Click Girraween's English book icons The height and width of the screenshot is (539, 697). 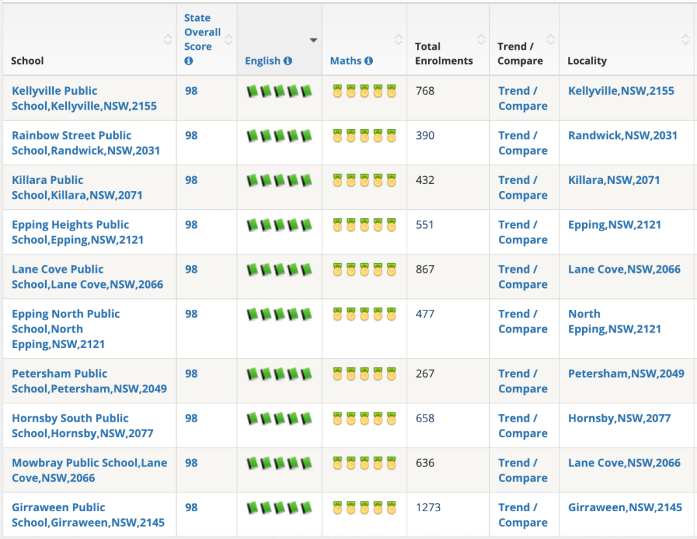coord(279,508)
